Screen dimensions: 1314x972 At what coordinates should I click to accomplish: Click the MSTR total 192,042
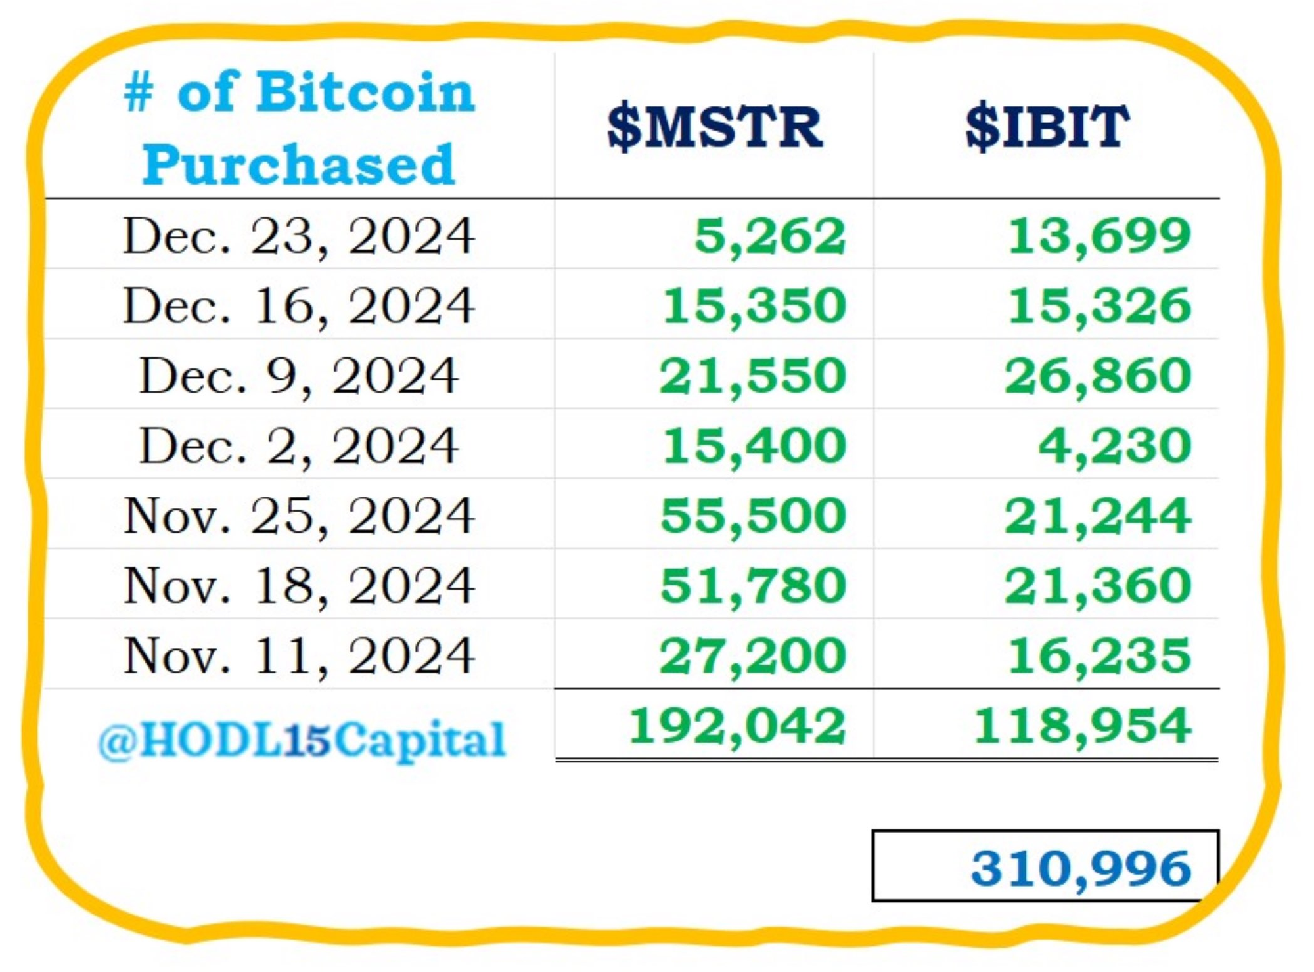click(x=737, y=726)
